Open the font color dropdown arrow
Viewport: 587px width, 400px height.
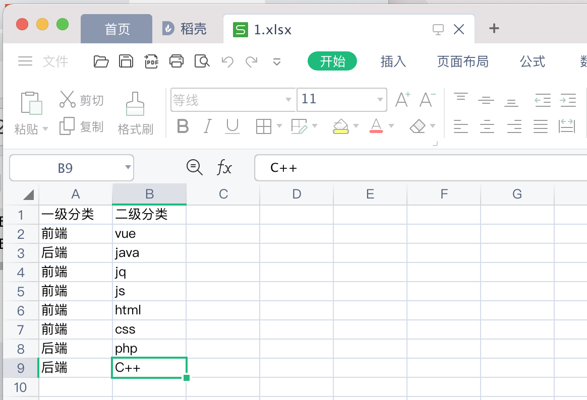tap(391, 126)
